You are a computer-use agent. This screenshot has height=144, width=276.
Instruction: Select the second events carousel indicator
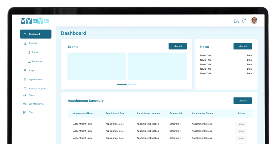(130, 85)
